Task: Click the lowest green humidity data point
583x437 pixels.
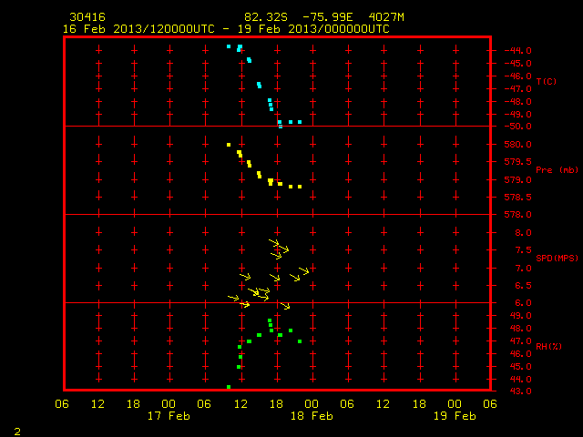Action: (229, 387)
